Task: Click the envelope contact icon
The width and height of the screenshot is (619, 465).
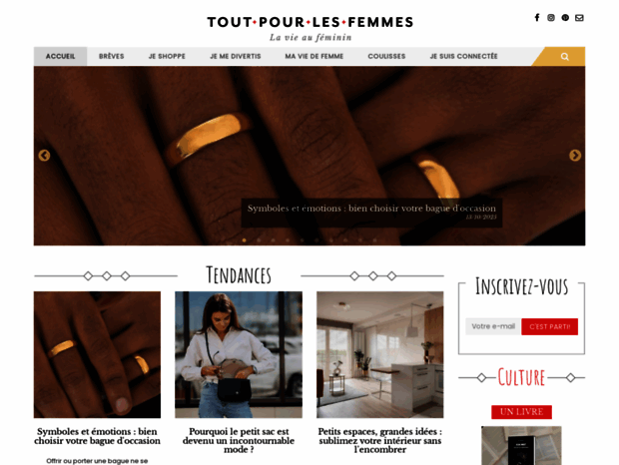Action: click(579, 18)
